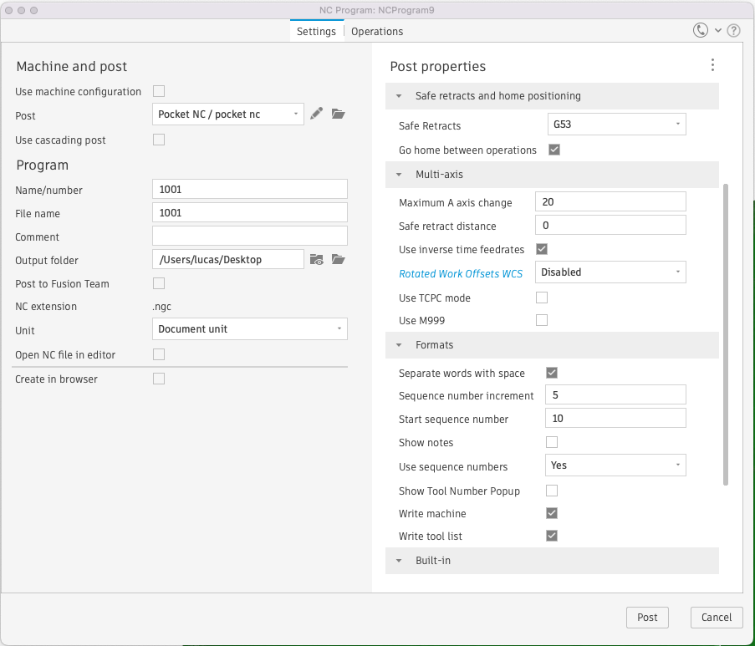Click the phone support icon
Image resolution: width=755 pixels, height=646 pixels.
pyautogui.click(x=701, y=31)
